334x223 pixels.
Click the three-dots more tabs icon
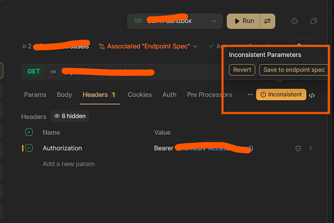(x=250, y=95)
